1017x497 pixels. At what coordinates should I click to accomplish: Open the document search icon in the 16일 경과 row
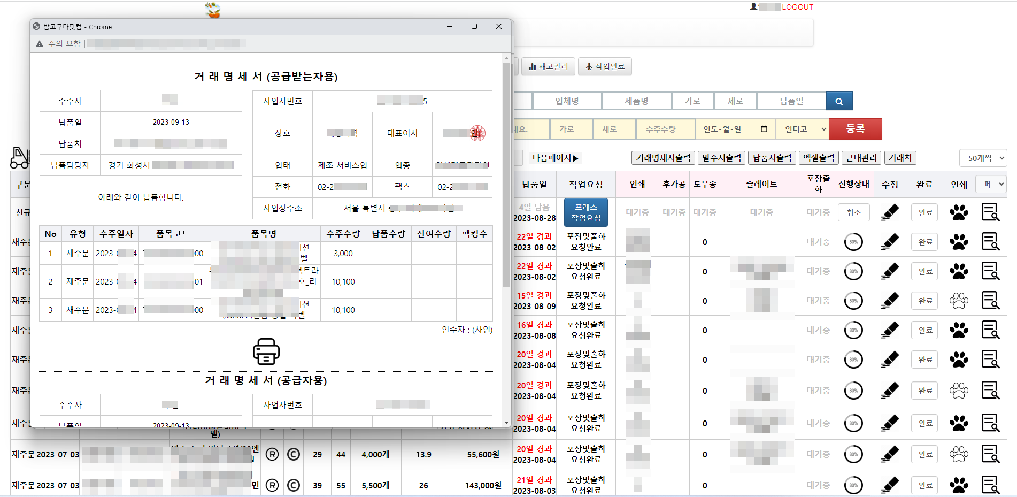tap(990, 330)
